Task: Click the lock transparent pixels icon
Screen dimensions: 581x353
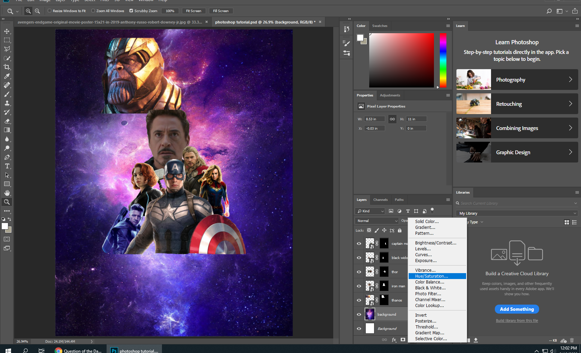Action: [x=369, y=230]
